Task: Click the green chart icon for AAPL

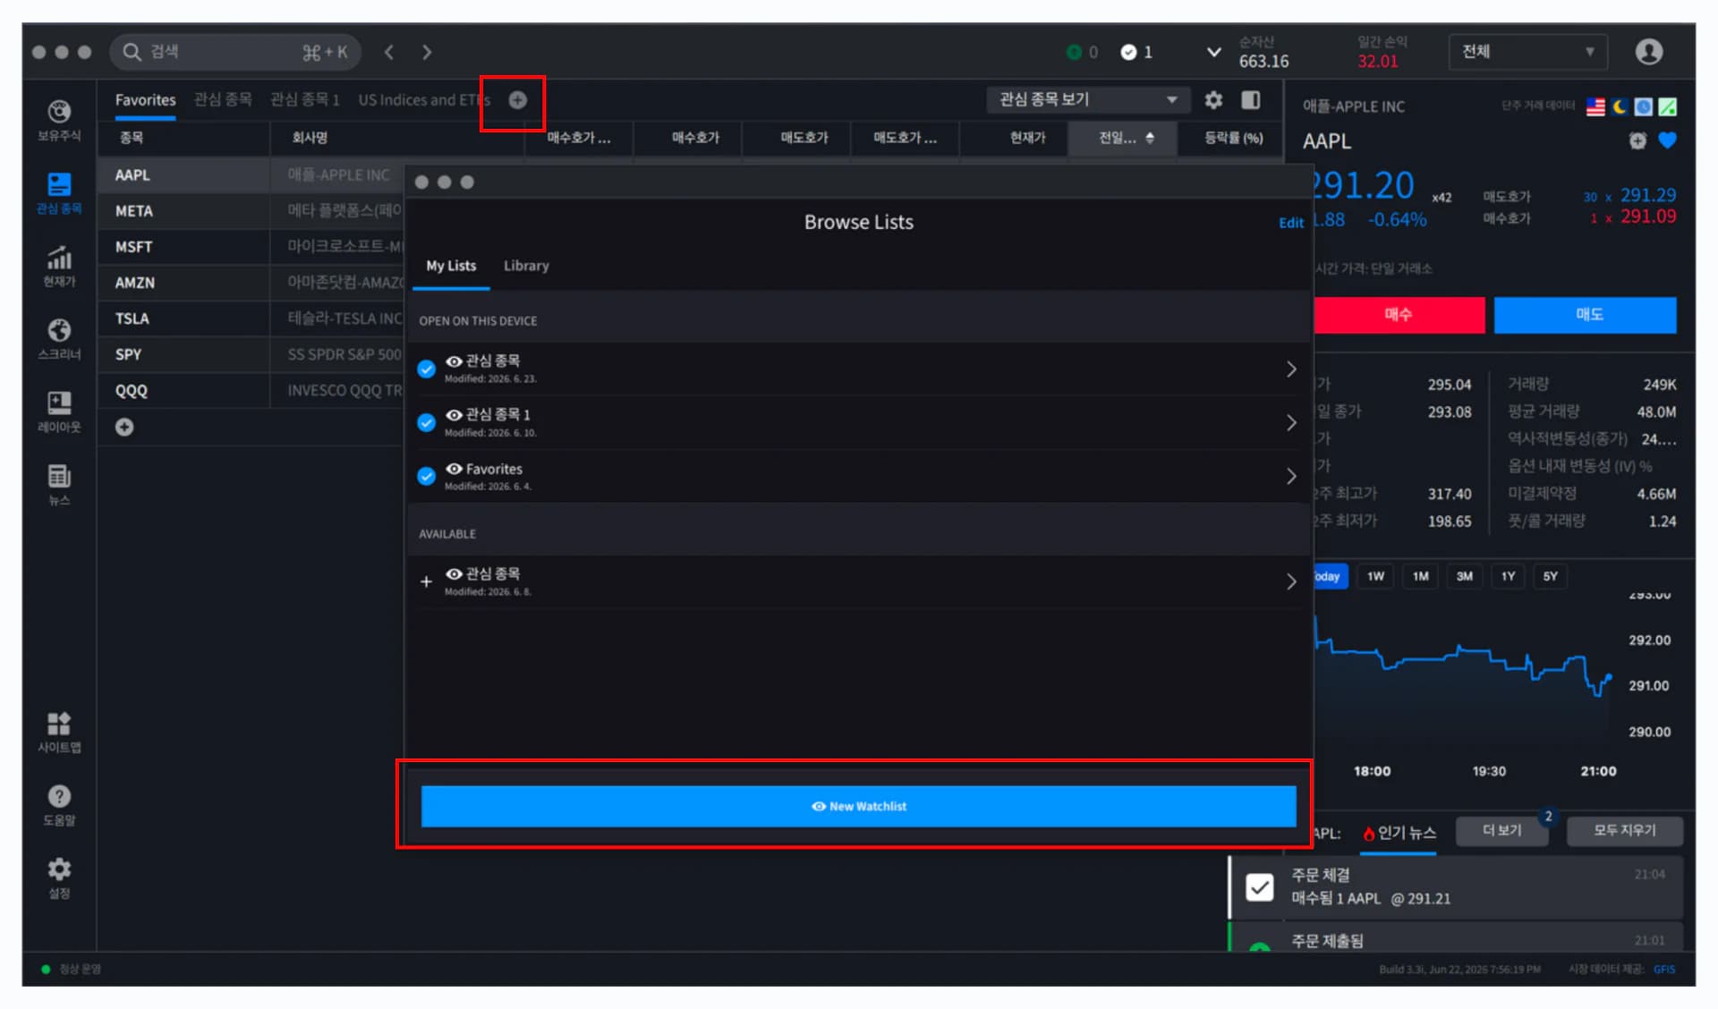Action: pos(1668,106)
